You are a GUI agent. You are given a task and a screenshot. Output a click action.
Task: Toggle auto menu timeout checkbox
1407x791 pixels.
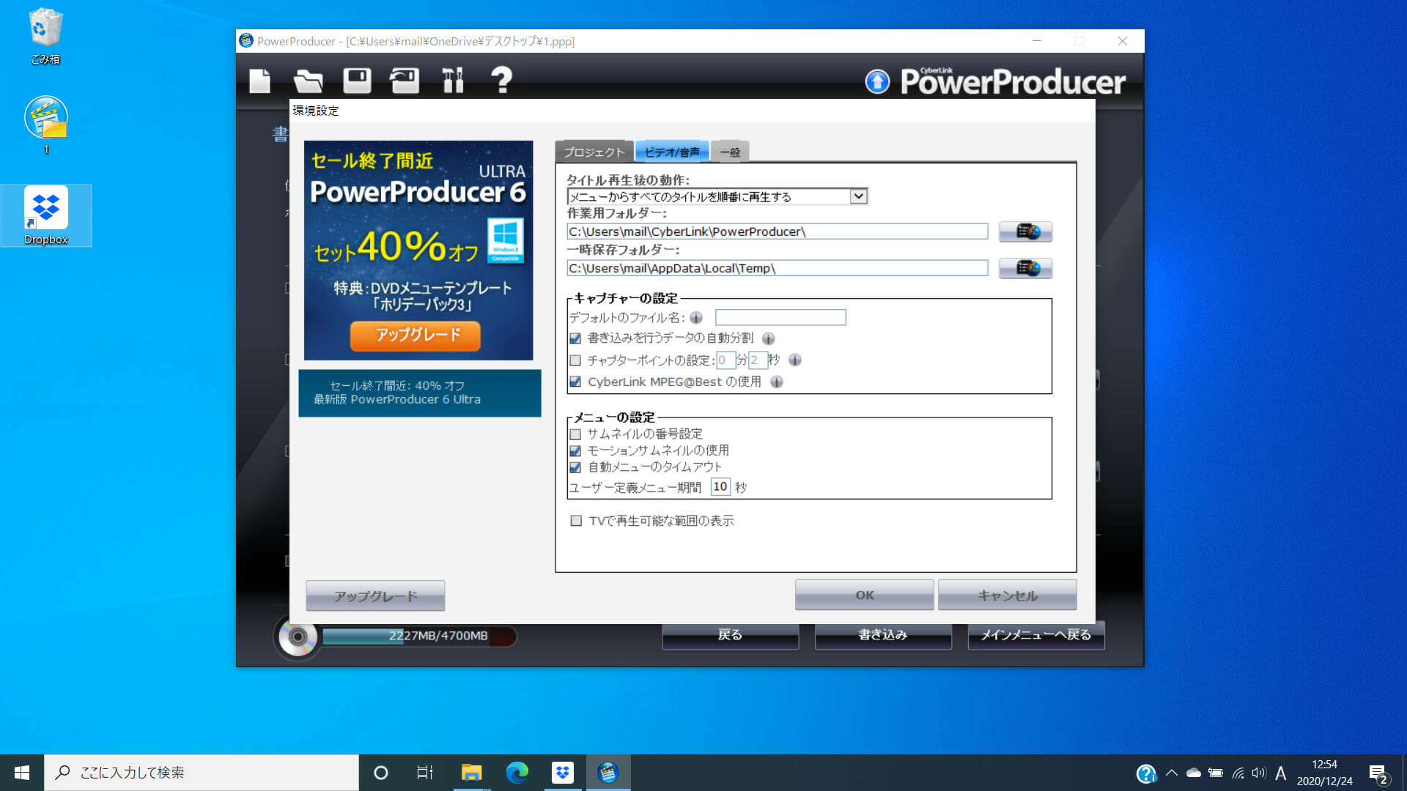pyautogui.click(x=575, y=467)
